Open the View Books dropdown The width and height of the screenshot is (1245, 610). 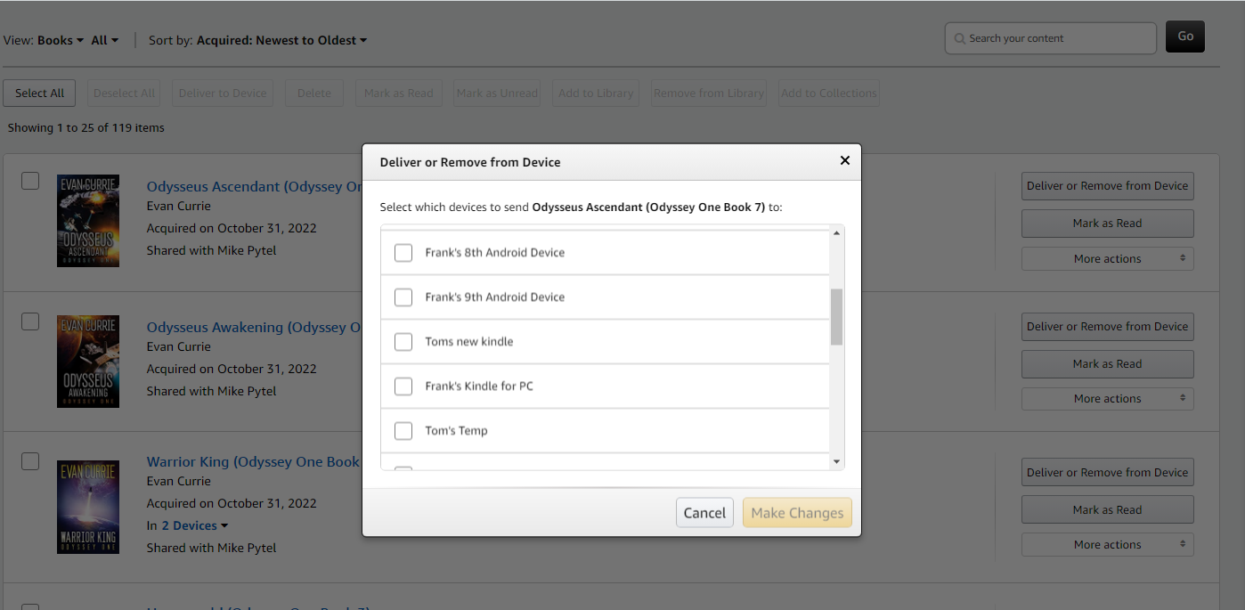(x=61, y=40)
